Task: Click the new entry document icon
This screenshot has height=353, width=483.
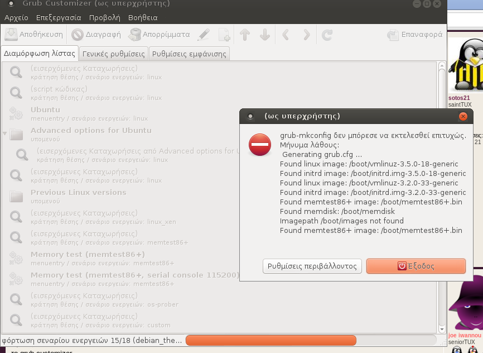Action: 224,35
